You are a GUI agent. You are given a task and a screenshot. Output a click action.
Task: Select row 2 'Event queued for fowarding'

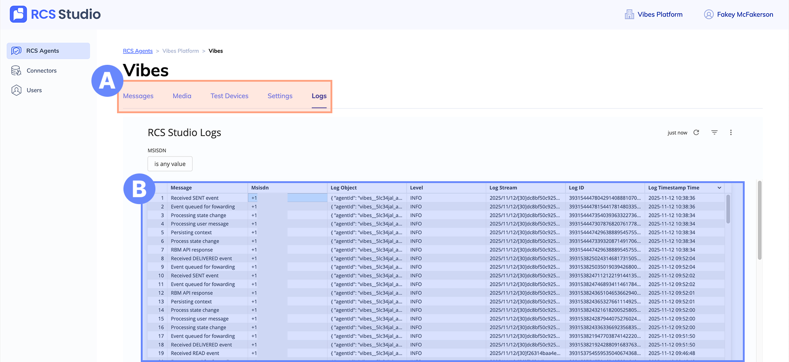click(x=203, y=207)
